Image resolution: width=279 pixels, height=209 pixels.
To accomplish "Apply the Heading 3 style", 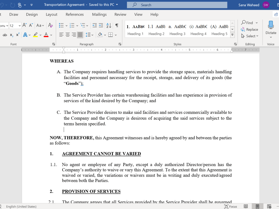I will pyautogui.click(x=177, y=30).
